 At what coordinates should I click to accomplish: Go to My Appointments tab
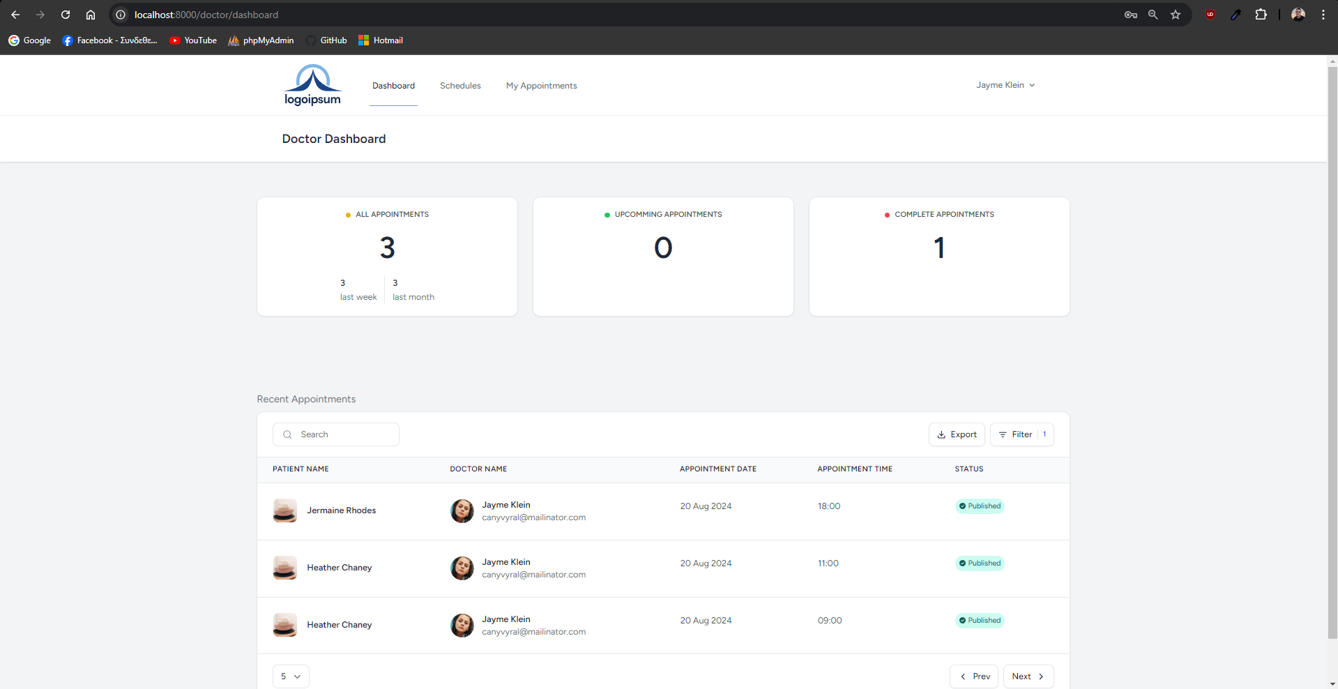[x=541, y=86]
